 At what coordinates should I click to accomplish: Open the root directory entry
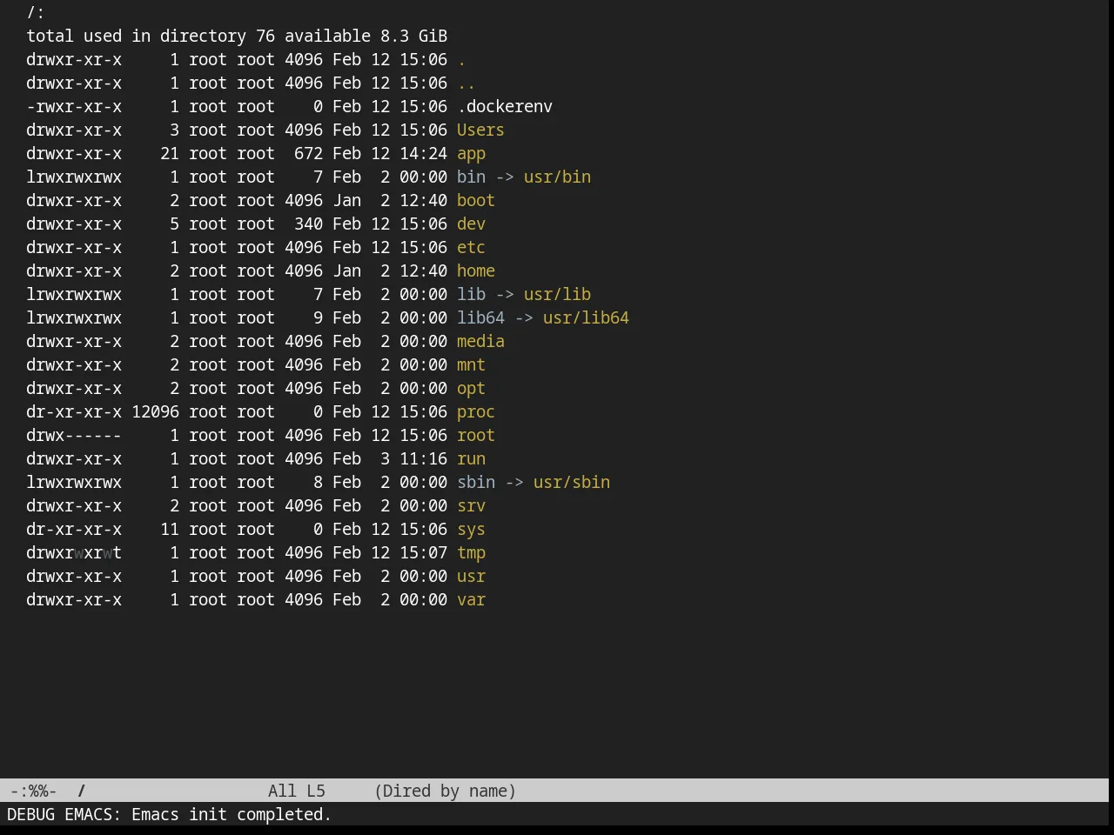click(x=475, y=435)
